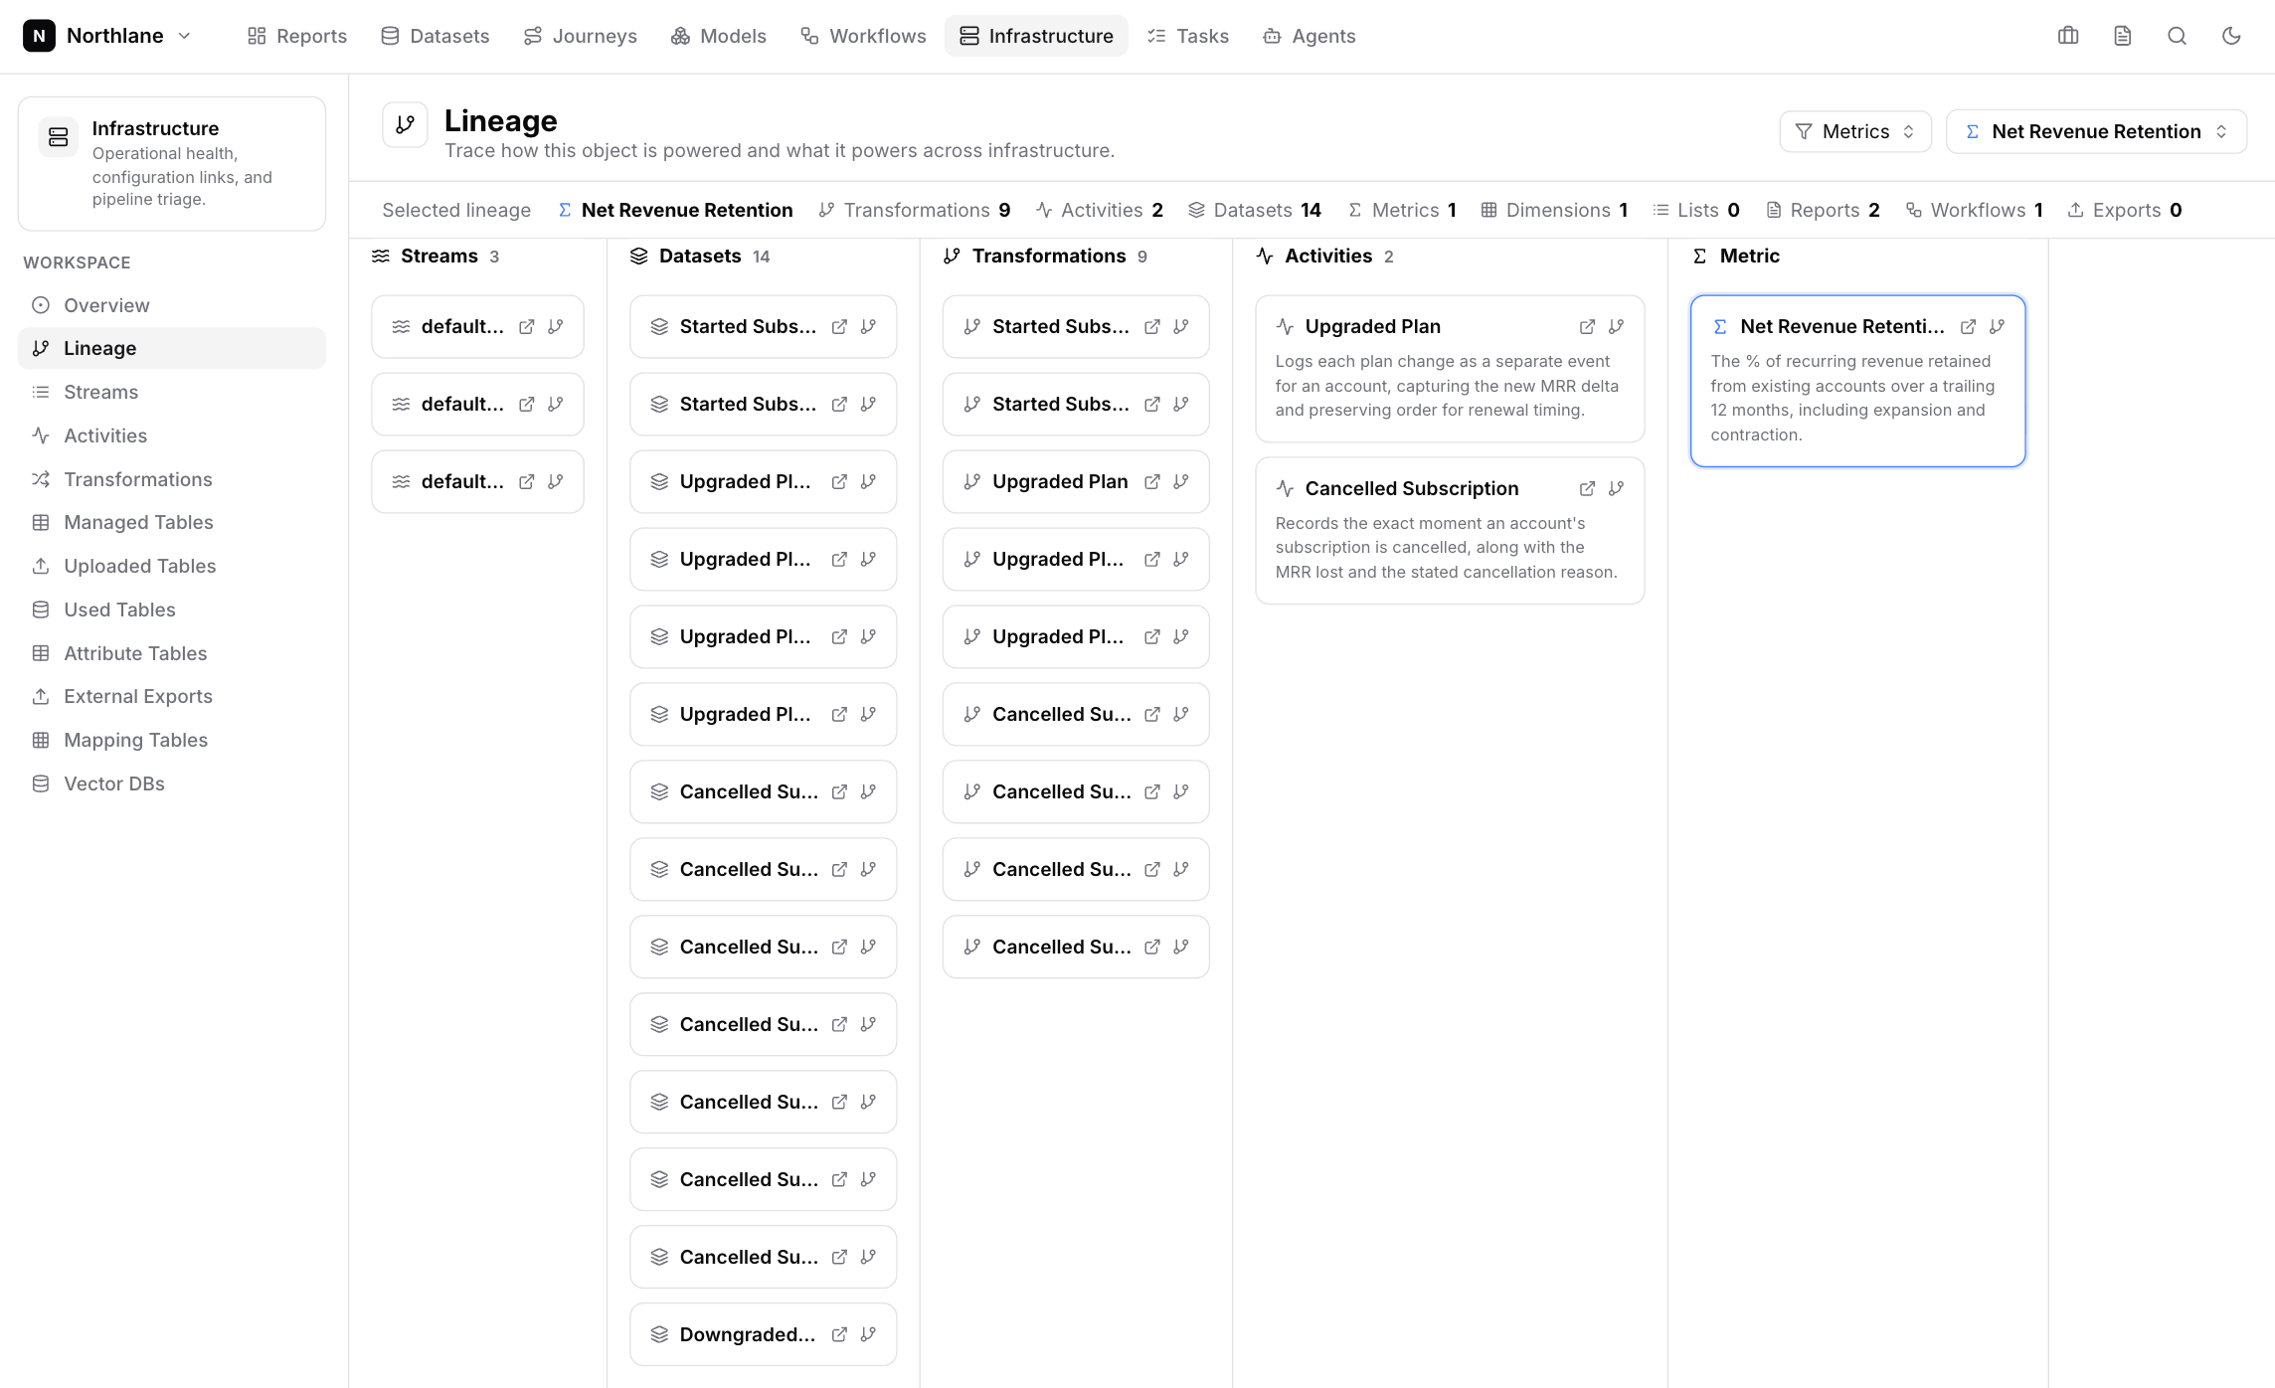Click Transformations 9 in lineage summary bar
Screen dimensions: 2275x1388
coord(914,210)
